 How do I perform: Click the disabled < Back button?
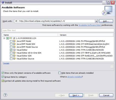62,95
